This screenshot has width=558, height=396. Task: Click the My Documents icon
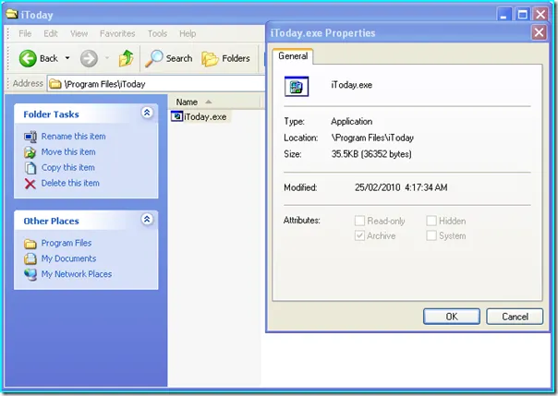pyautogui.click(x=30, y=258)
